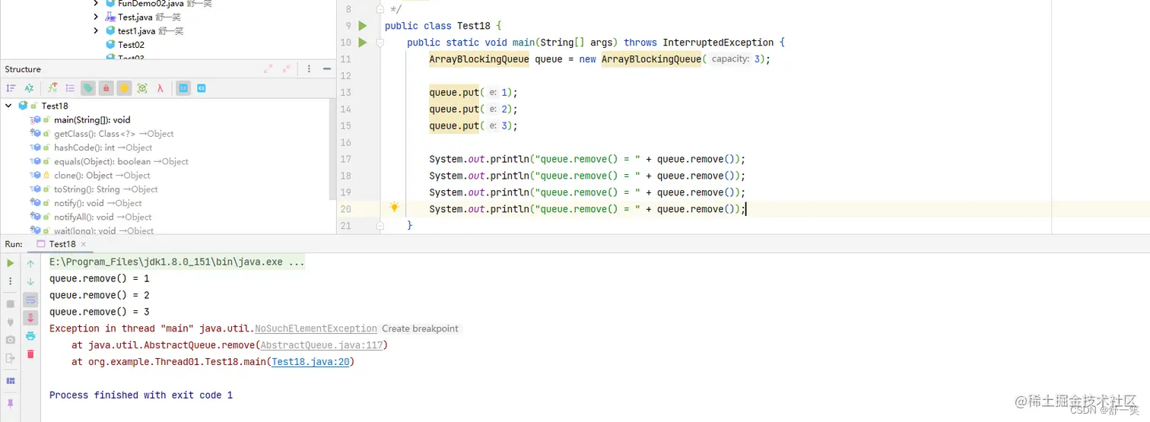
Task: Expand FunDemo02.java in project tree
Action: tap(96, 4)
